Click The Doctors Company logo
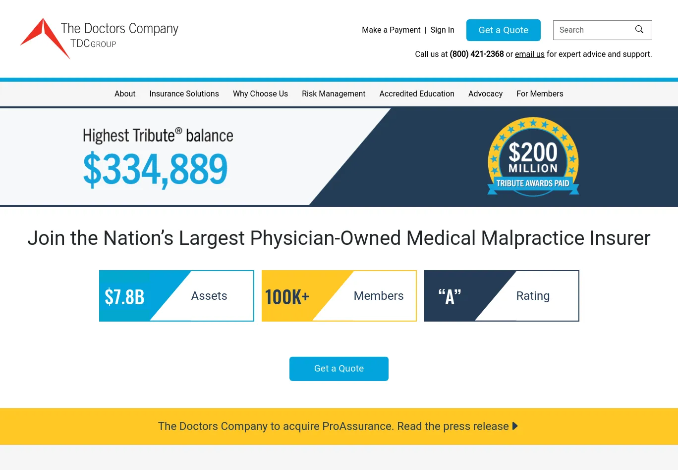The height and width of the screenshot is (470, 678). (x=100, y=38)
